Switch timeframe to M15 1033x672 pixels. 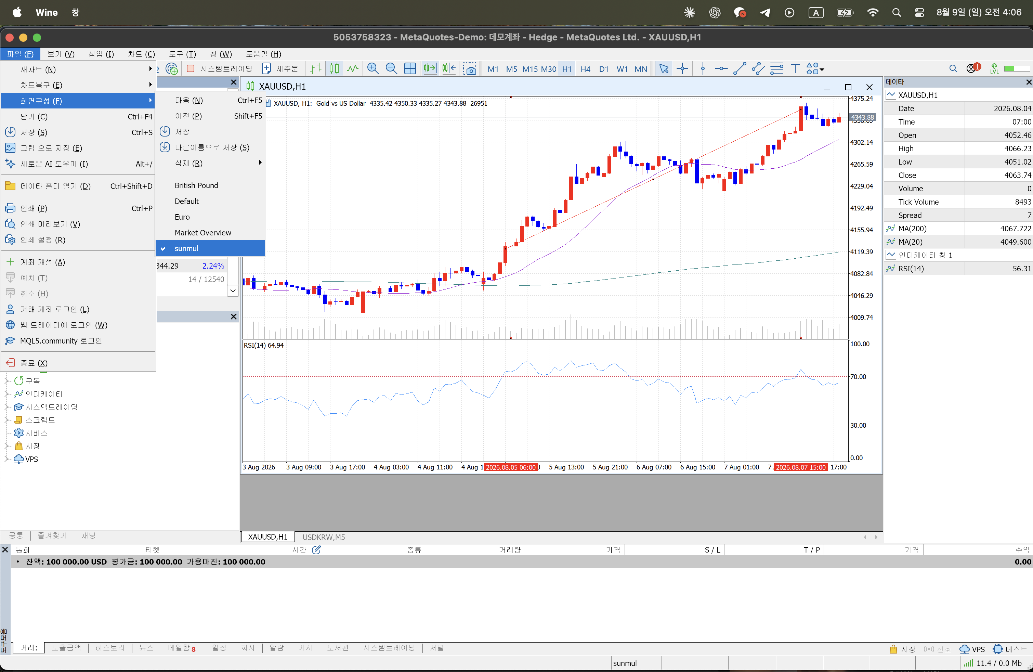[530, 69]
